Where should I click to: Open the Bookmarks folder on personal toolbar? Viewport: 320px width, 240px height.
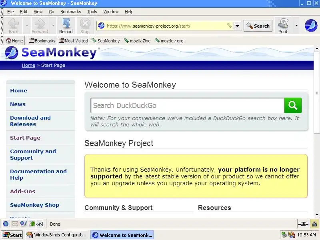(x=42, y=41)
